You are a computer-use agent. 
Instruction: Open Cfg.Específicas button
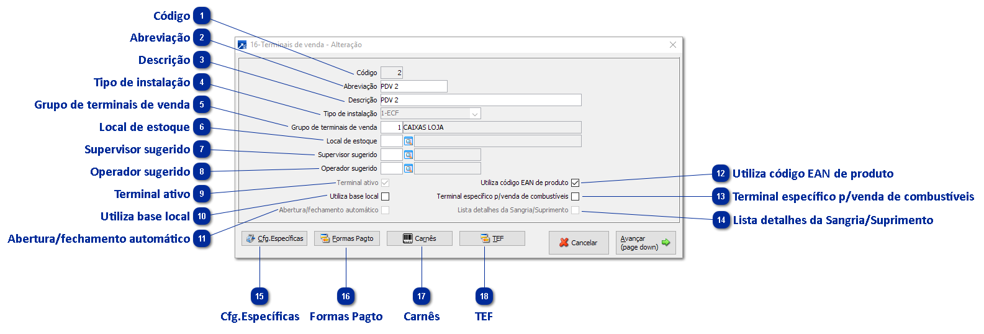[274, 238]
